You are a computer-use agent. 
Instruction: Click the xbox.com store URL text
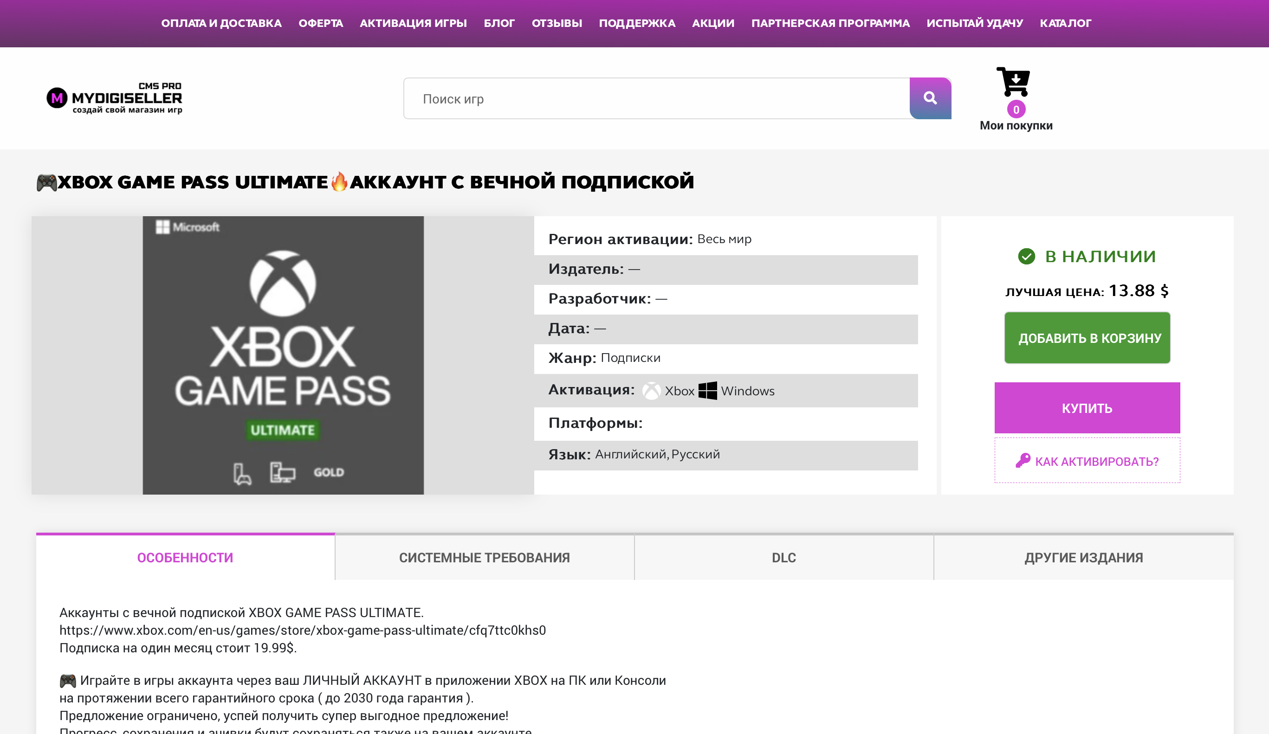point(303,630)
